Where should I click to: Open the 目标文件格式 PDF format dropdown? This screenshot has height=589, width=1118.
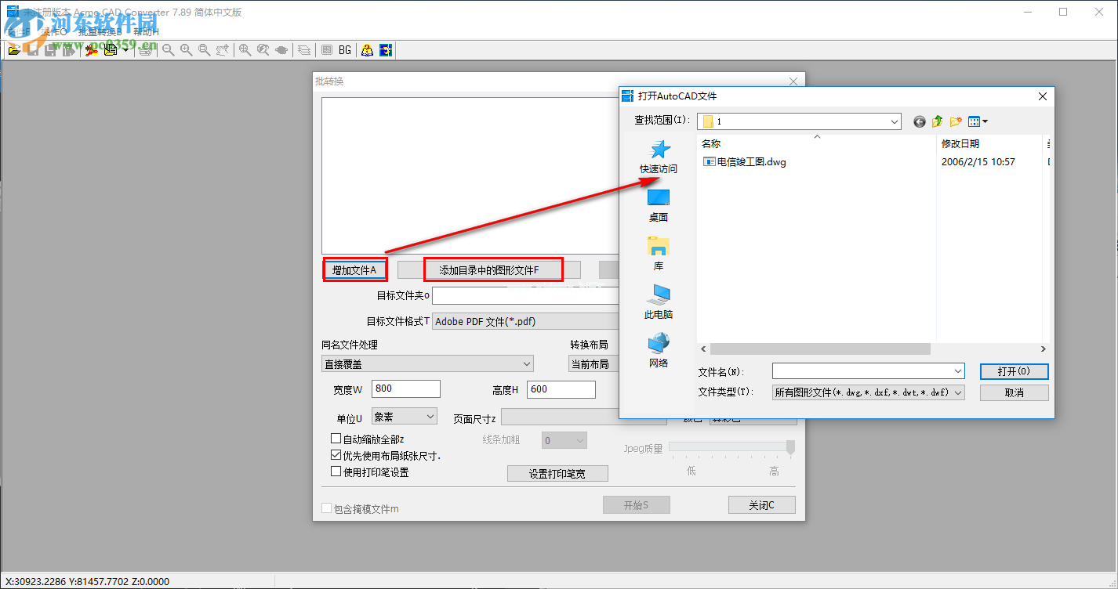point(525,321)
